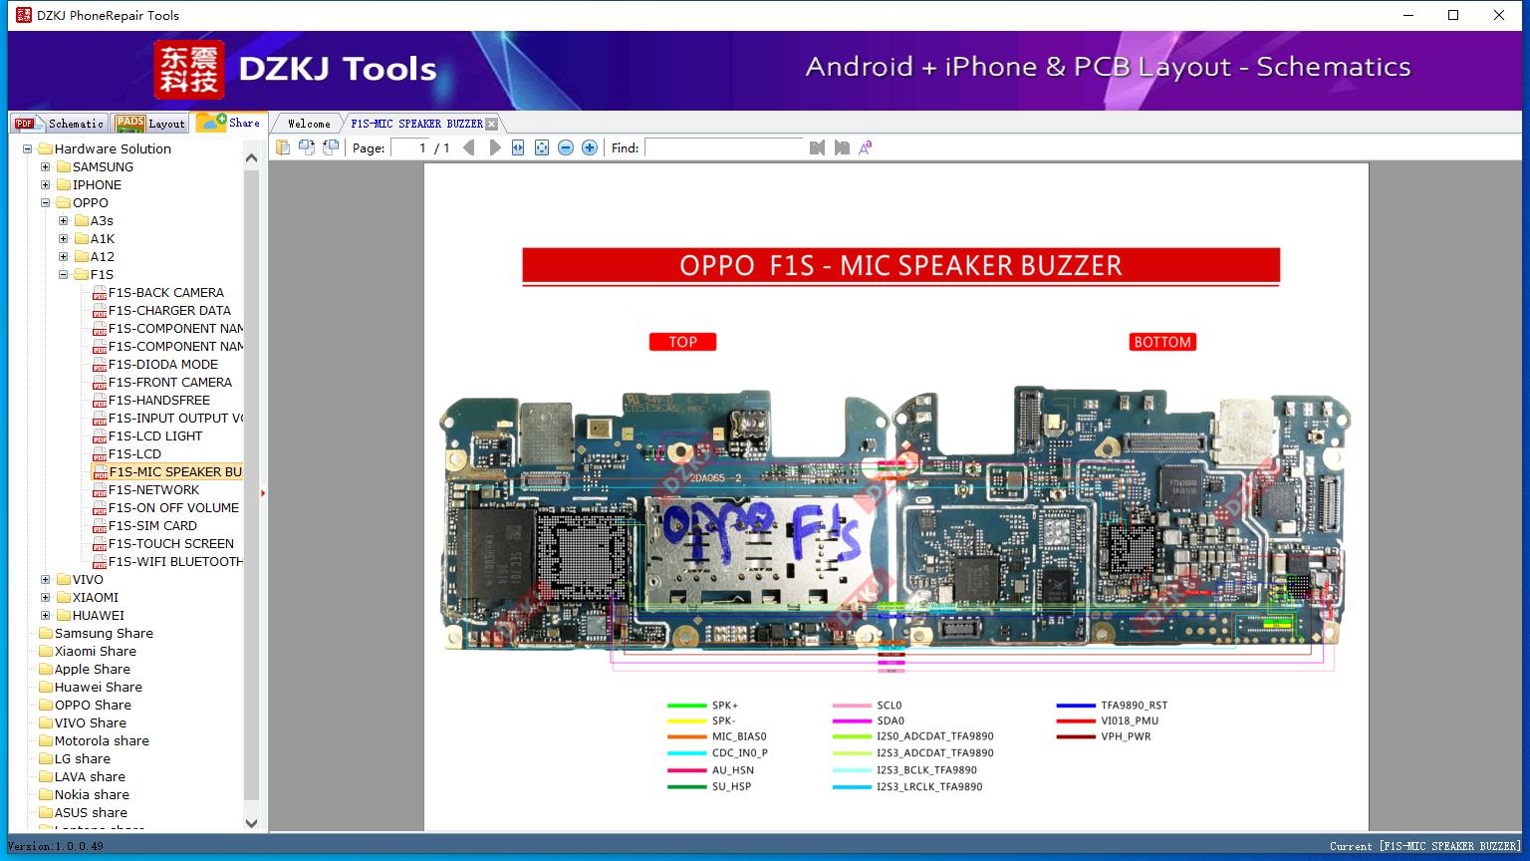Click the PDF icon beside F1S-CHARGER DATA
Image resolution: width=1530 pixels, height=861 pixels.
click(100, 311)
